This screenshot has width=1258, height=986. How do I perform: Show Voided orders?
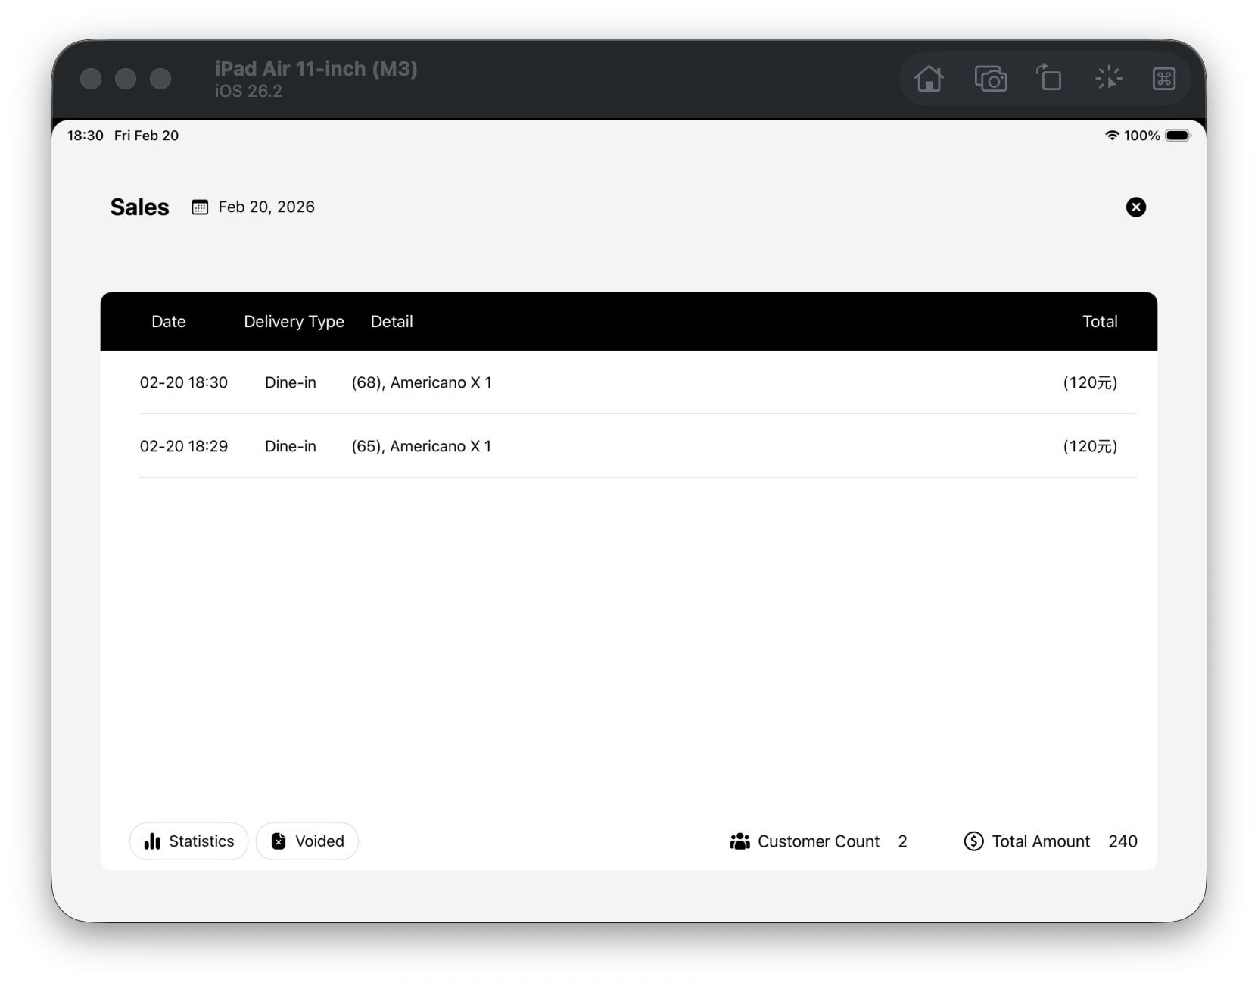click(307, 841)
